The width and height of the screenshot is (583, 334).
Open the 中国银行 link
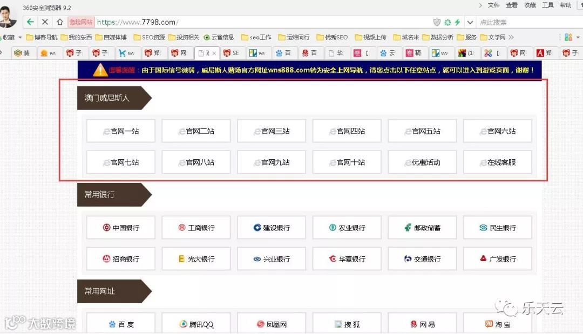click(x=121, y=228)
